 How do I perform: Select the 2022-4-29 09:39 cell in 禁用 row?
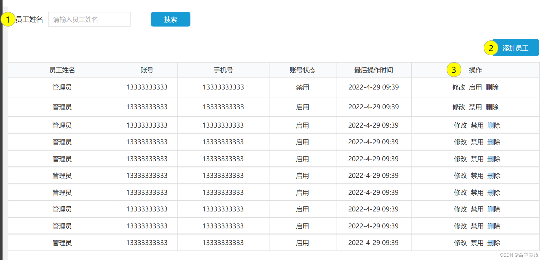click(373, 87)
